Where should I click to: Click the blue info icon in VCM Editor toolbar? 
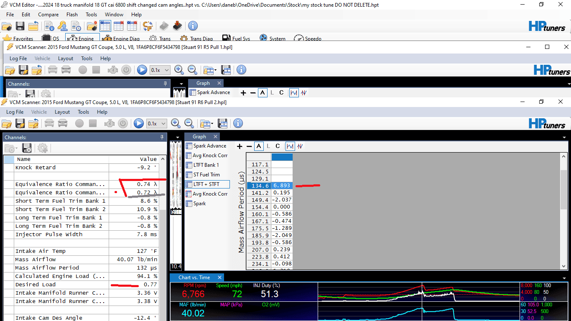(193, 26)
